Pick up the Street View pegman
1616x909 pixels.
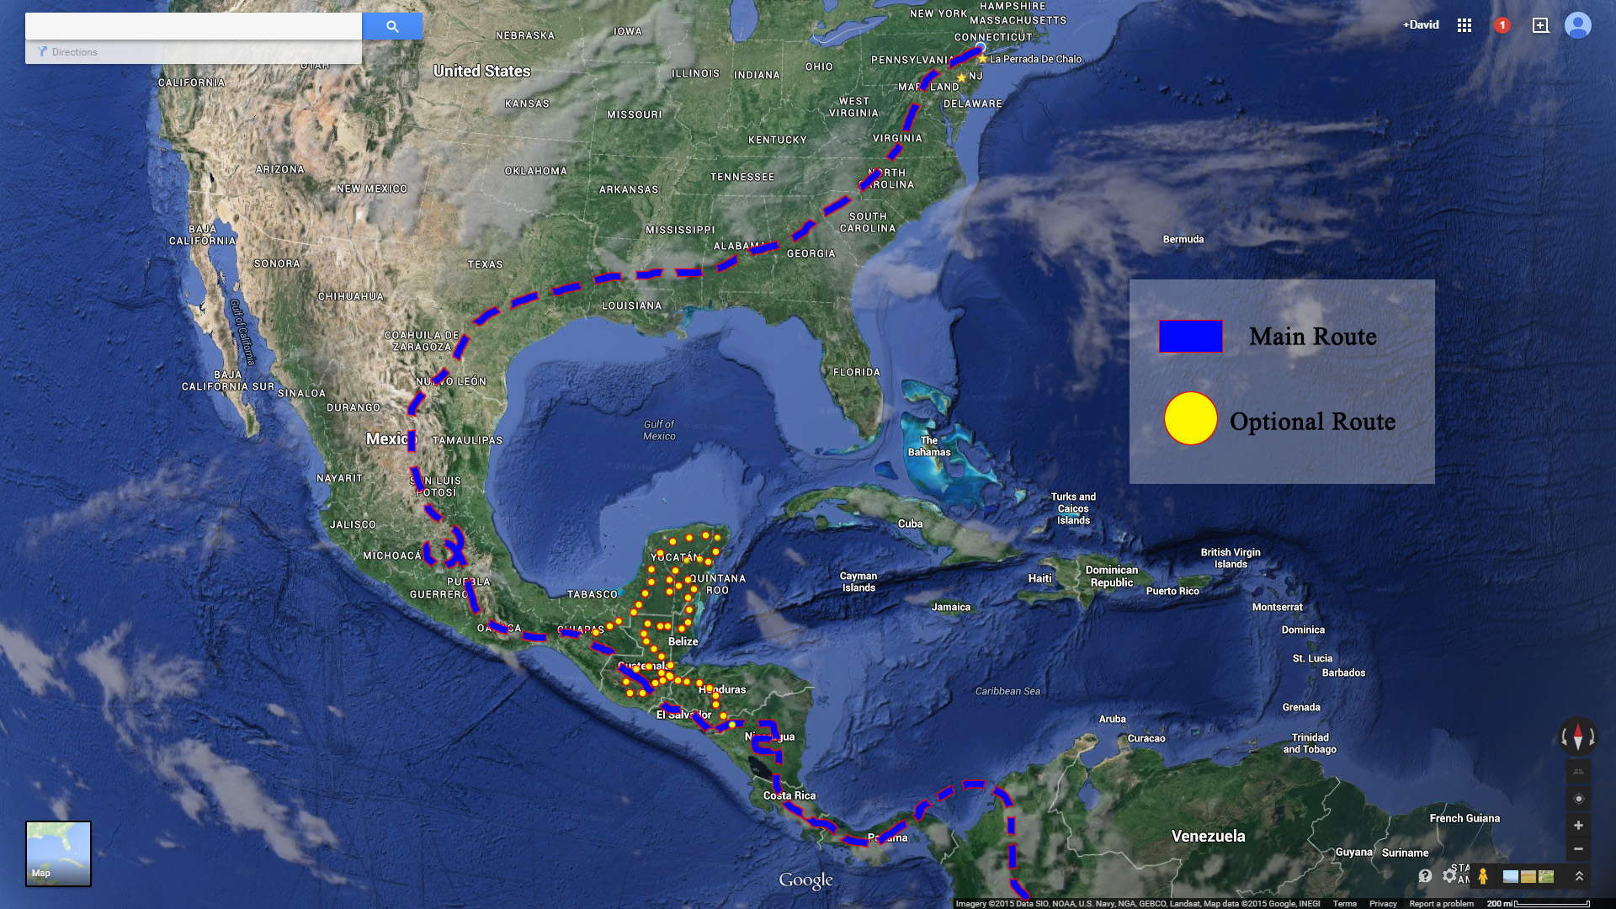(x=1483, y=876)
